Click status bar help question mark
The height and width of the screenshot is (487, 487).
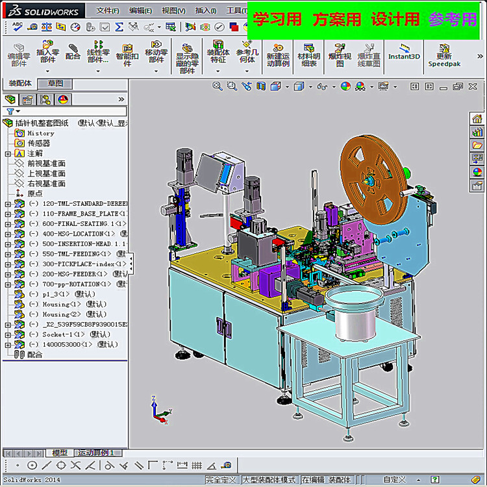[435, 480]
